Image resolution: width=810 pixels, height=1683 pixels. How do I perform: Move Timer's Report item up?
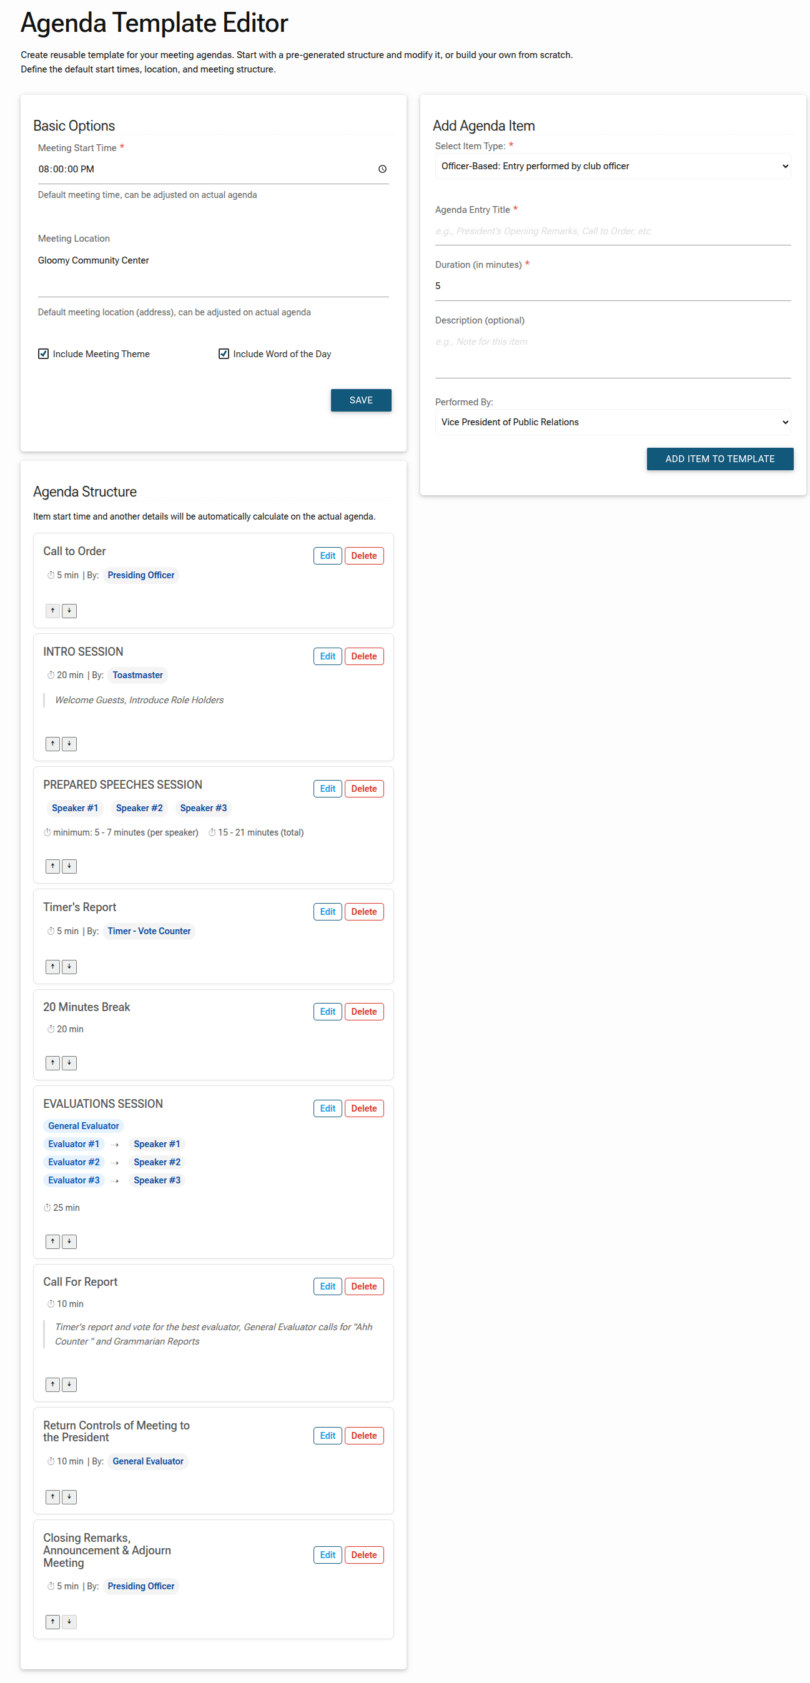pos(53,967)
